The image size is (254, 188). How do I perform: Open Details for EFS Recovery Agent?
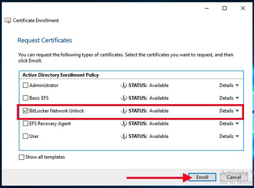click(x=229, y=123)
